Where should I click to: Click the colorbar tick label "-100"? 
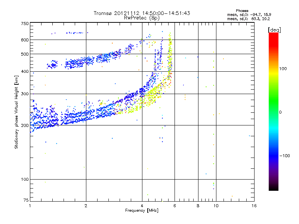(284, 156)
